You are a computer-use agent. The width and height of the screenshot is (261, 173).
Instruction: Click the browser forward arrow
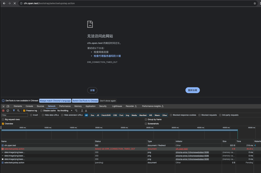tap(9, 3)
